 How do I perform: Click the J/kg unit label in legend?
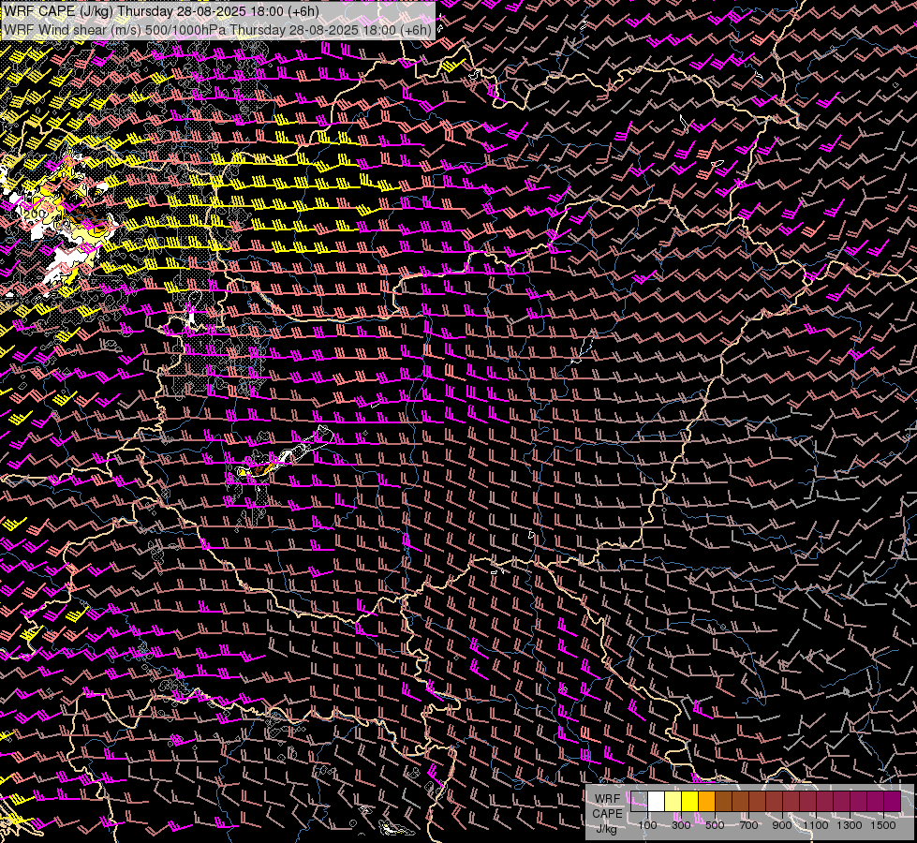tap(606, 828)
